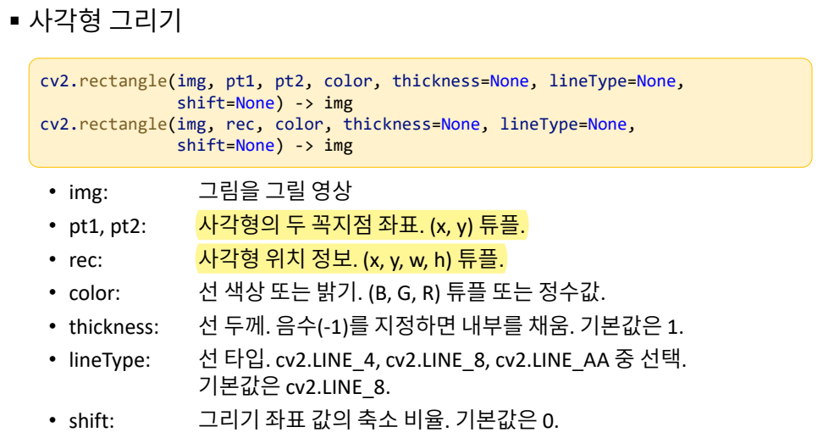Viewport: 823px width, 438px height.
Task: Click the 'img:' parameter label
Action: [88, 192]
